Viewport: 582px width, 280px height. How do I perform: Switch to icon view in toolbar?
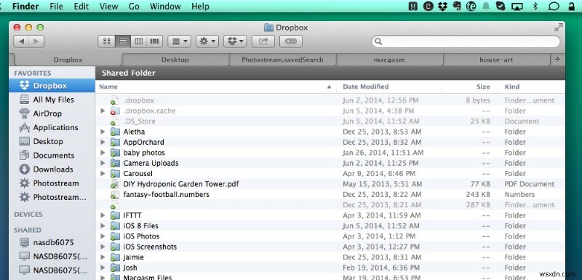coord(107,41)
